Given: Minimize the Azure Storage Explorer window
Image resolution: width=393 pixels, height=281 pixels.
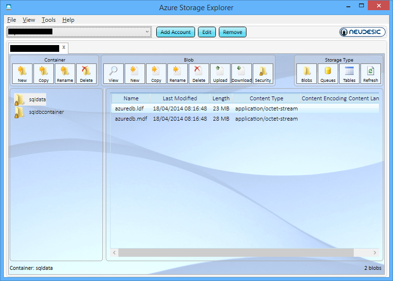Looking at the screenshot, I should [x=348, y=6].
